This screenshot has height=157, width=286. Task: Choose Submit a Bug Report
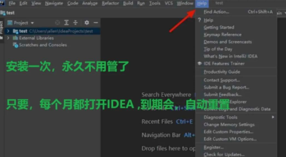click(236, 87)
